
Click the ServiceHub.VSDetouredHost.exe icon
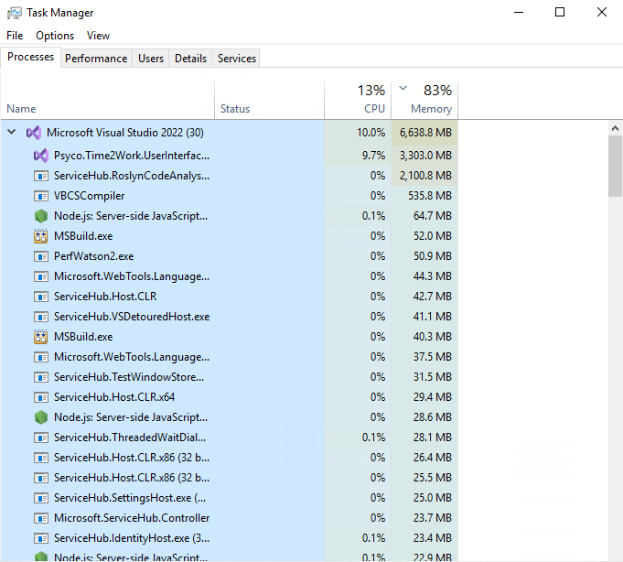coord(41,317)
